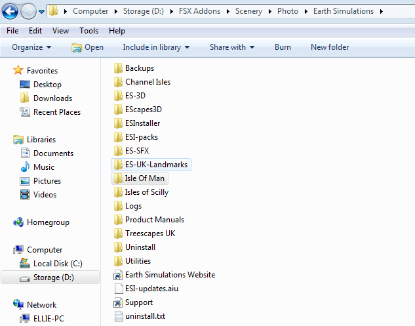
Task: Select the Isles of Scilly folder icon
Action: pyautogui.click(x=118, y=192)
